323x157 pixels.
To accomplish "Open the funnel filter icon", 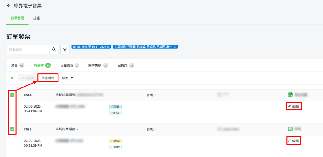I will 65,49.
